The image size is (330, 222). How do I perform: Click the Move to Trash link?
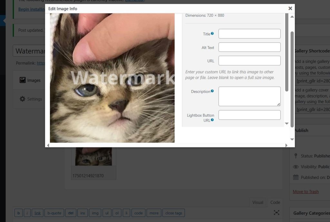point(306,191)
